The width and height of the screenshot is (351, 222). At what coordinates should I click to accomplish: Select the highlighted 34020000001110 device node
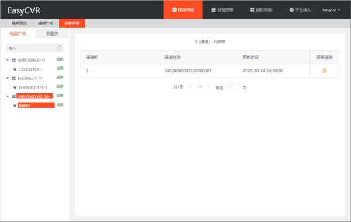click(35, 96)
